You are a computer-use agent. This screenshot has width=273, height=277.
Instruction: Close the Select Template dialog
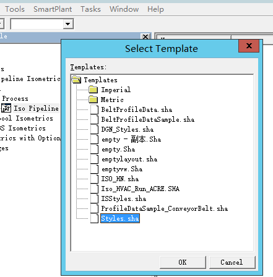(249, 46)
